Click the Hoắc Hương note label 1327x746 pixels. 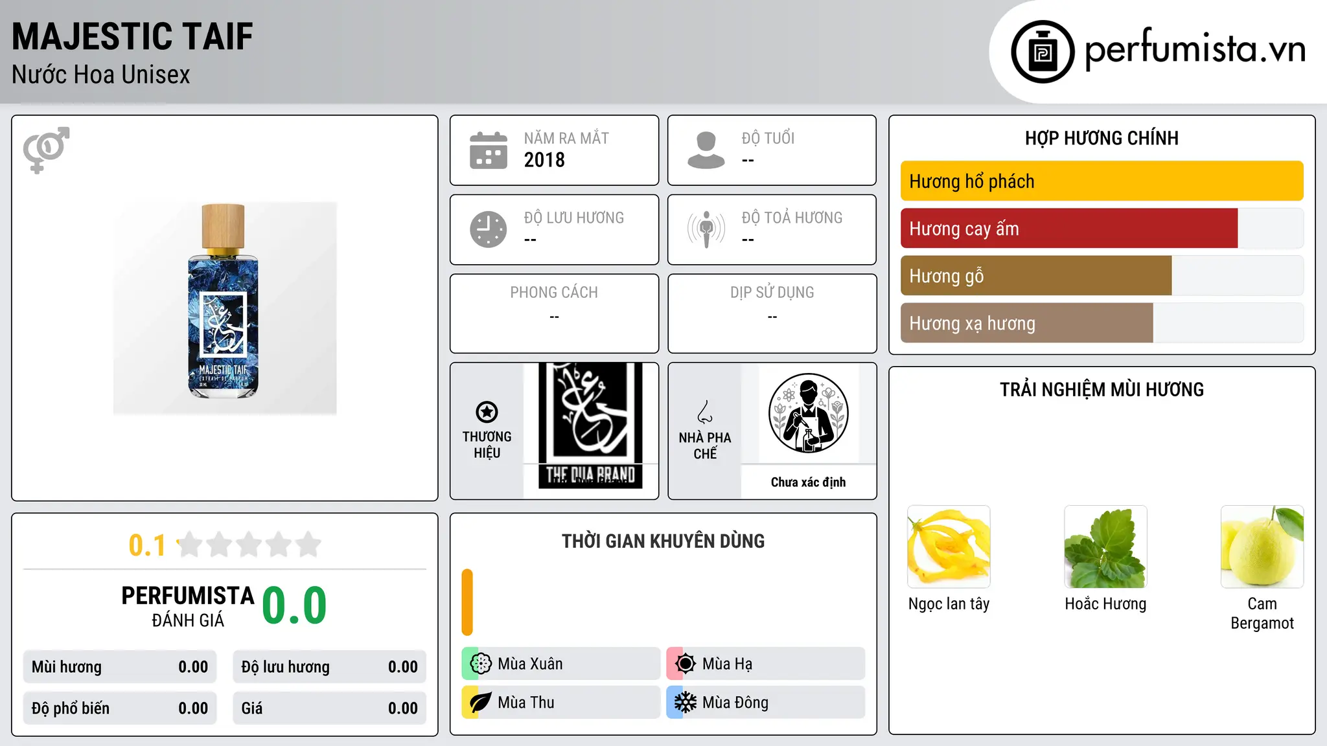tap(1105, 604)
